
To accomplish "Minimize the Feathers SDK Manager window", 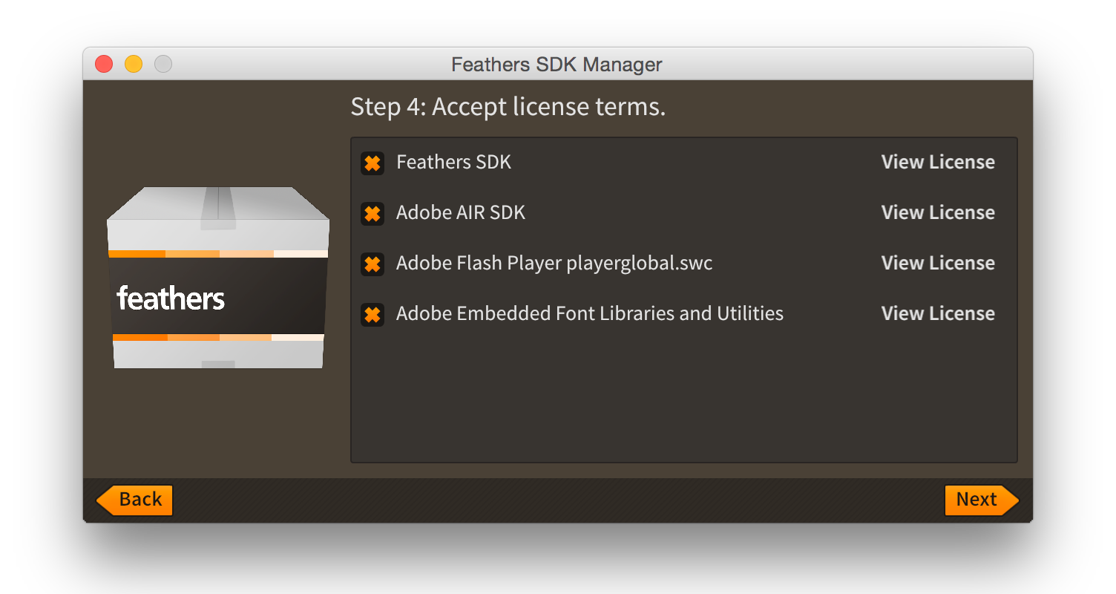I will click(134, 64).
